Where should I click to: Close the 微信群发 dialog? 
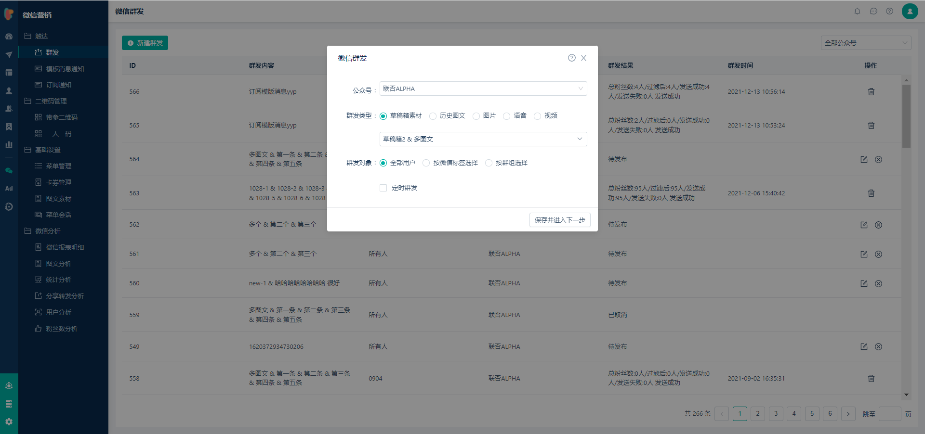click(583, 58)
